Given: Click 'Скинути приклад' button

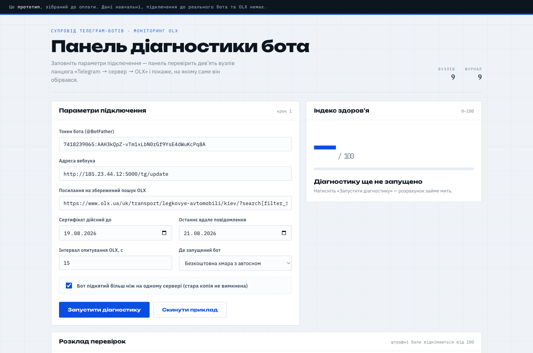Looking at the screenshot, I should (x=190, y=310).
